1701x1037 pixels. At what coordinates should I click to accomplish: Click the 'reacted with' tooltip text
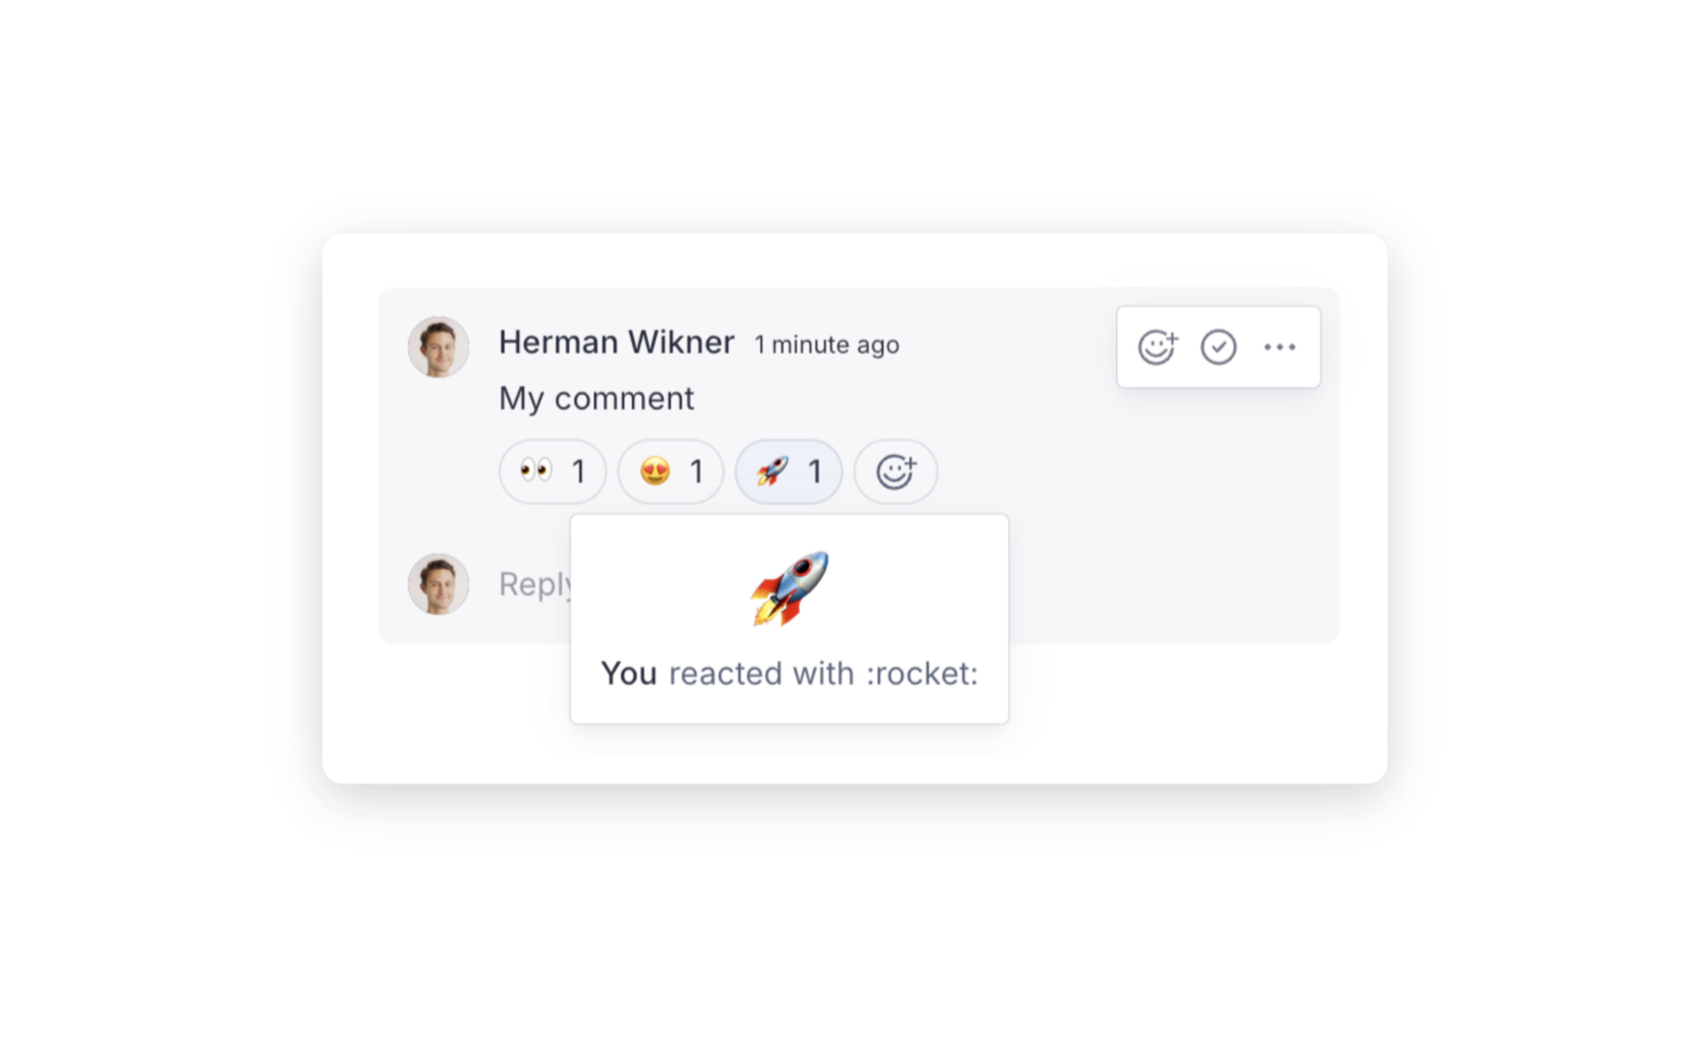761,673
